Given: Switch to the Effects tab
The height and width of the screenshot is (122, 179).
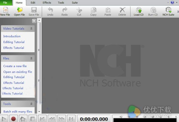Looking at the screenshot, I should 47,3.
